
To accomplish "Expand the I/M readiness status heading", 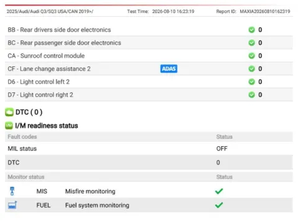I will (x=47, y=126).
